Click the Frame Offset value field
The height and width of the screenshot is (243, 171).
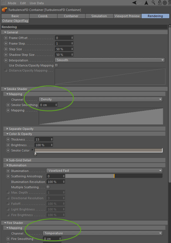64,38
